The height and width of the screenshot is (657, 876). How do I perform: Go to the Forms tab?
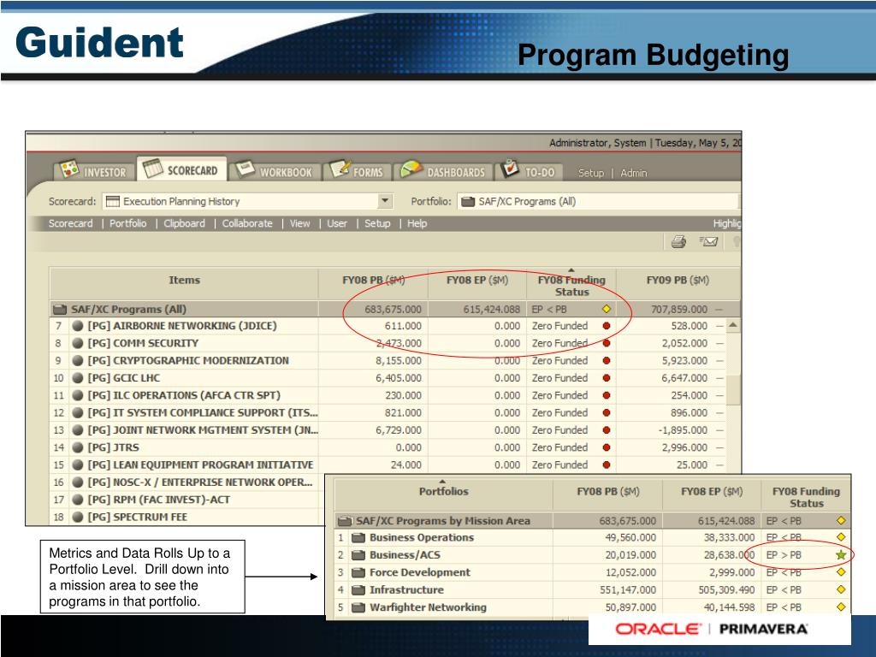coord(358,171)
